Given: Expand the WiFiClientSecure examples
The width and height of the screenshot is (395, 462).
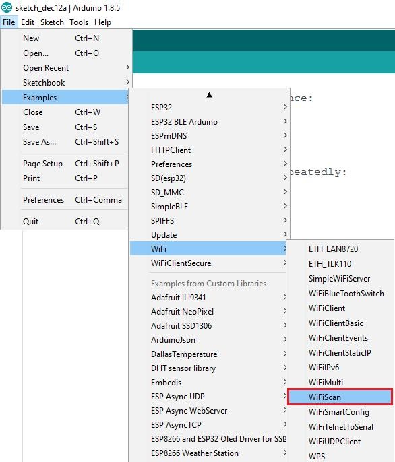Looking at the screenshot, I should [x=208, y=263].
